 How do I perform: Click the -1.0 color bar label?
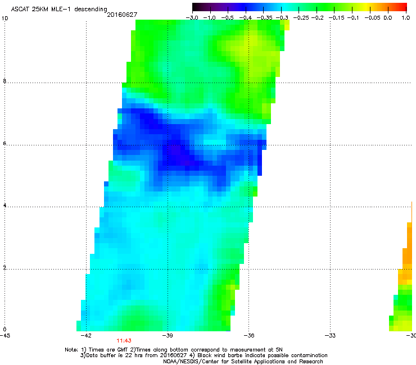[209, 18]
